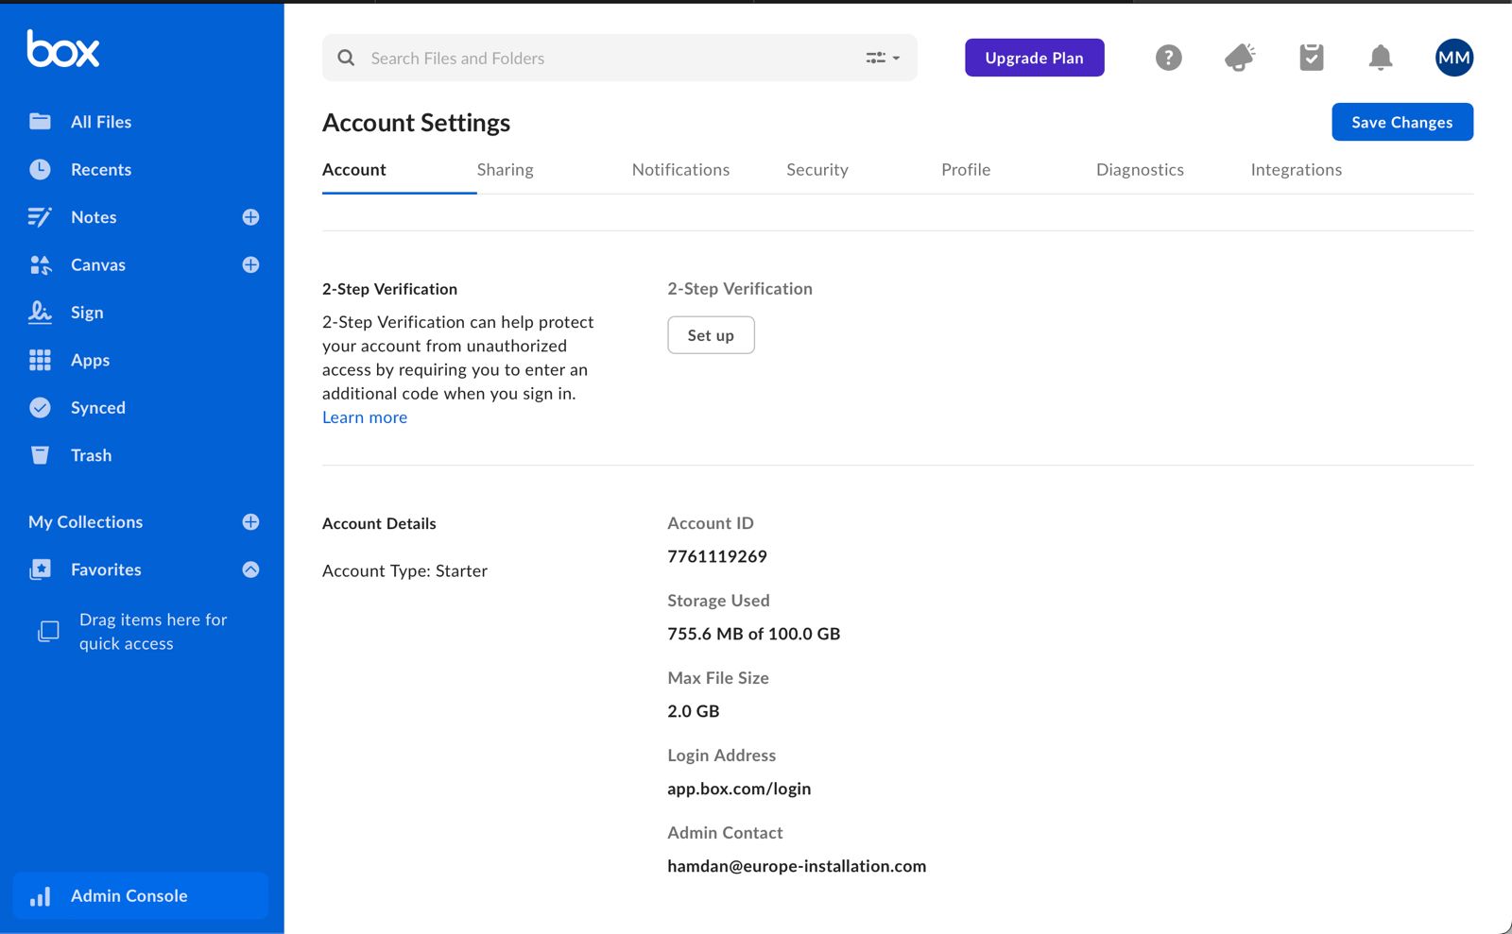Open the notifications bell

tap(1381, 58)
